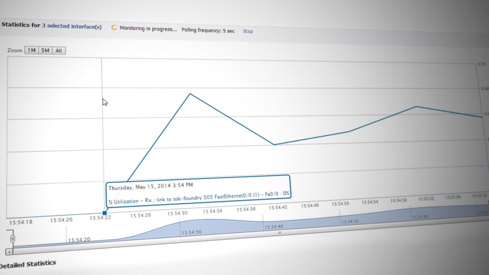Toggle the 1M zoom preset

31,50
